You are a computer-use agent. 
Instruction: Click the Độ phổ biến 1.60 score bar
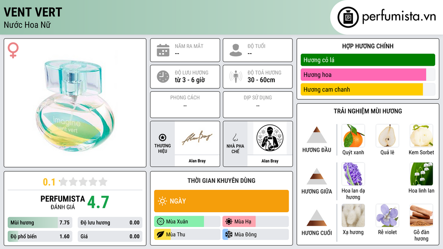click(40, 236)
